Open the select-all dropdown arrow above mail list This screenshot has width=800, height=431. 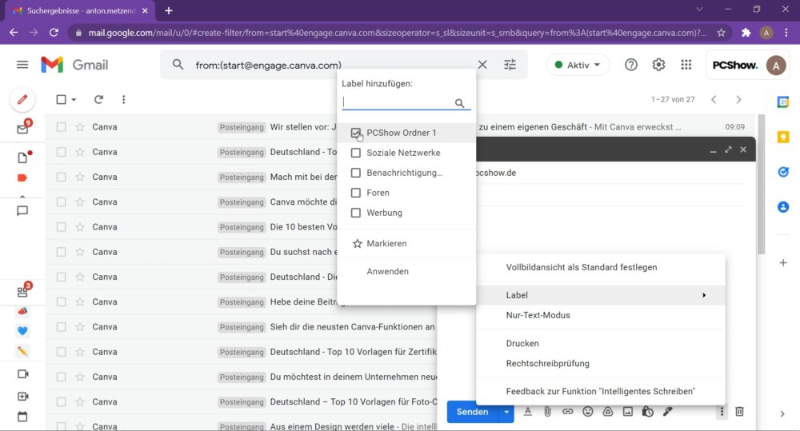click(x=74, y=99)
